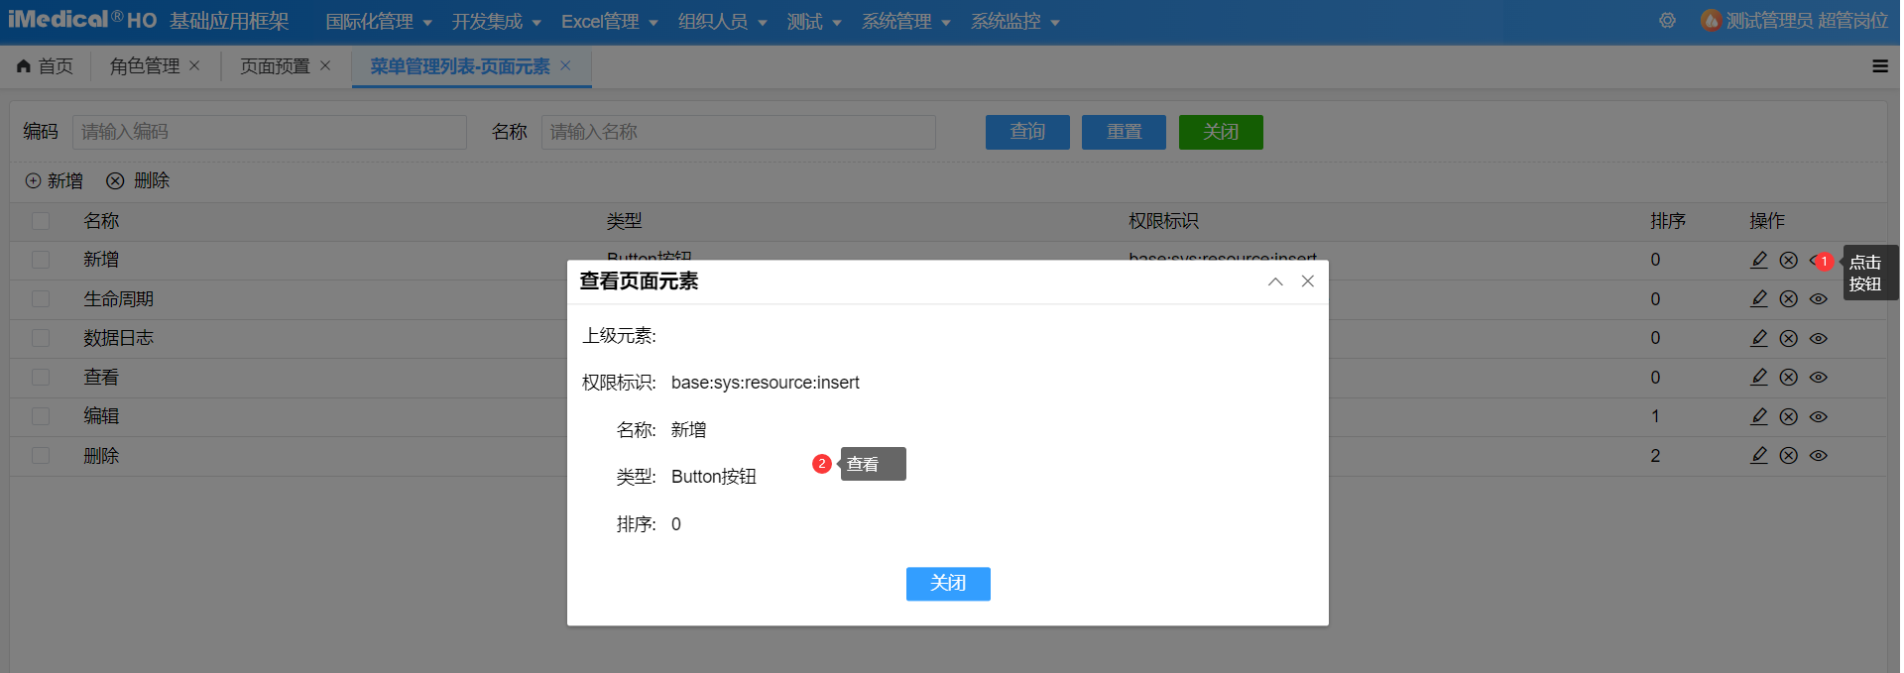This screenshot has width=1904, height=673.
Task: Click the user avatar icon for 测试管理员
Action: pyautogui.click(x=1711, y=21)
